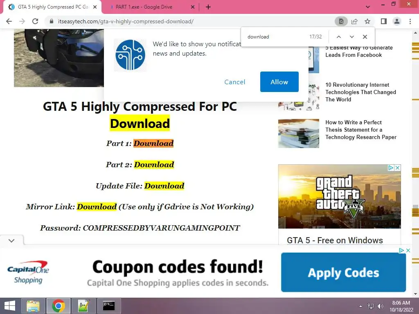Open Notepad++ from the taskbar
The height and width of the screenshot is (314, 419).
(83, 306)
